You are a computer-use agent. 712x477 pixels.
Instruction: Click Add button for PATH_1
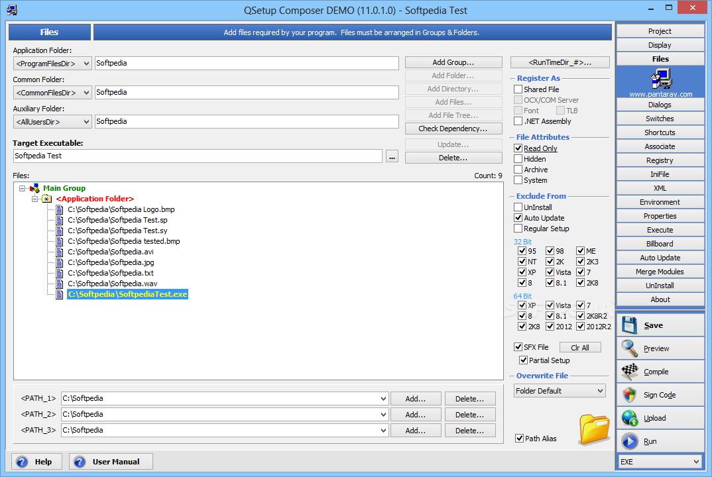click(x=416, y=398)
